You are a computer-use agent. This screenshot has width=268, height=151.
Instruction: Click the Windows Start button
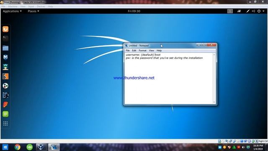point(5,147)
